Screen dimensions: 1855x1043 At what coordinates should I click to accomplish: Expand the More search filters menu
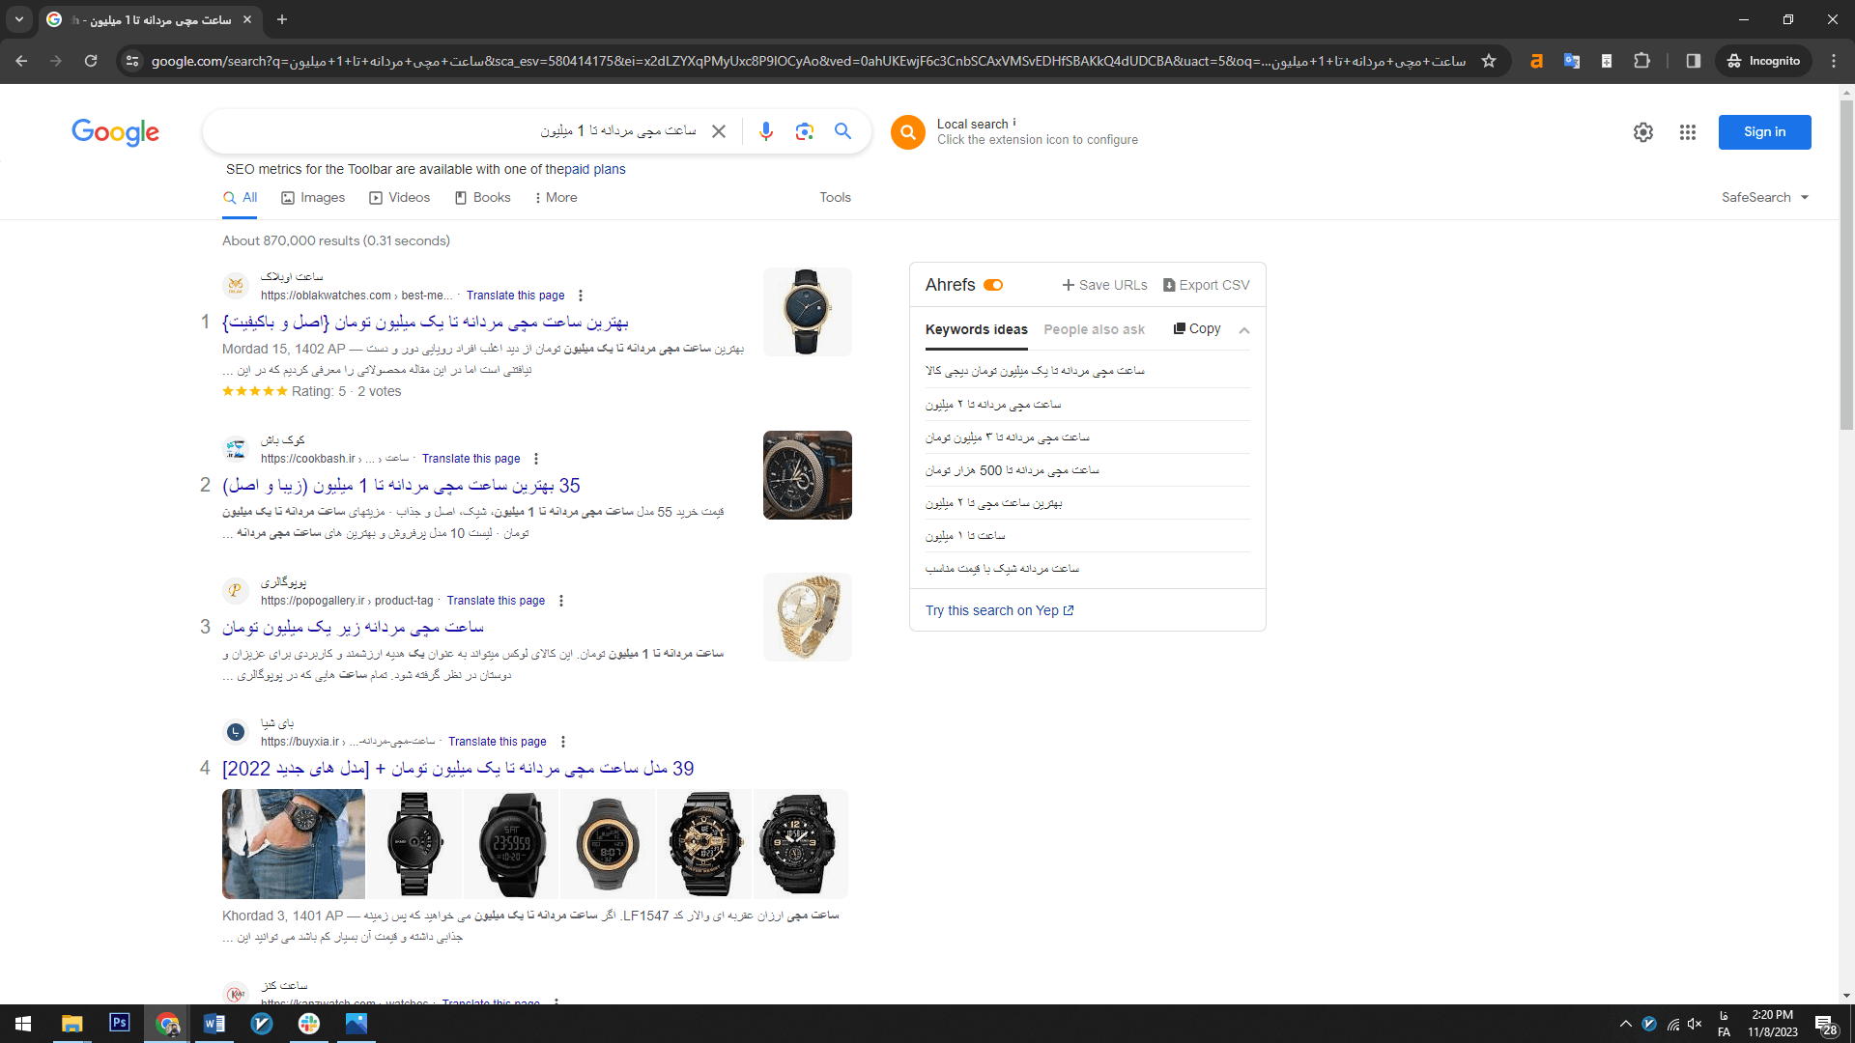coord(556,197)
